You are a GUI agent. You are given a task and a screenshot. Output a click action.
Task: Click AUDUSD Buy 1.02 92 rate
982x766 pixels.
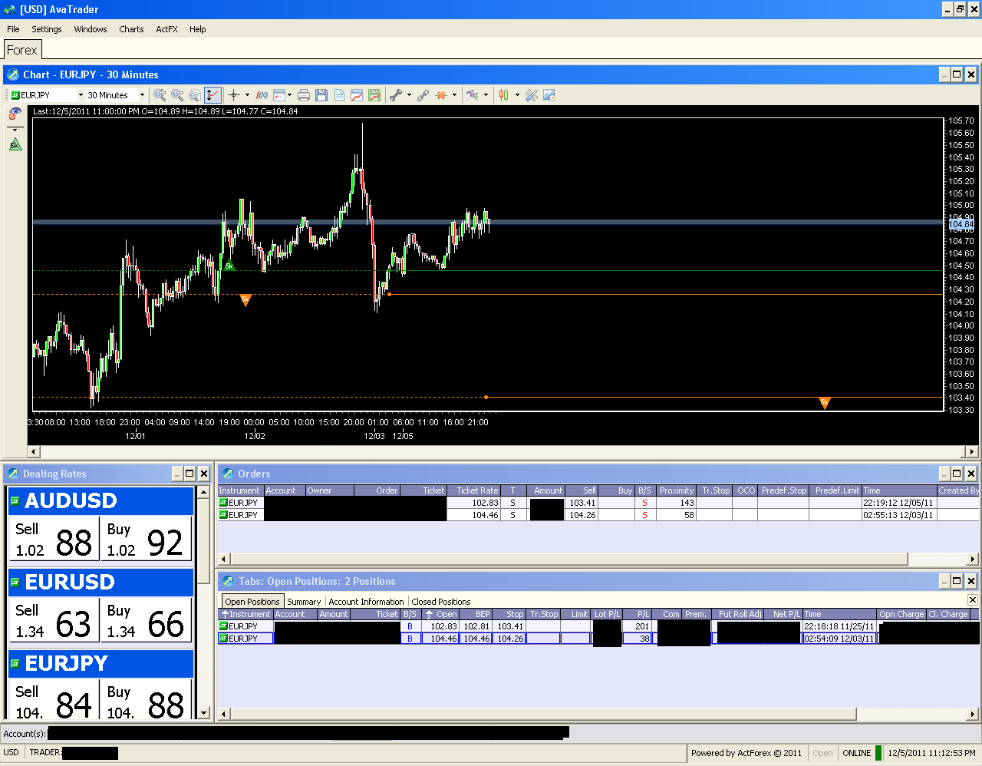coord(146,540)
